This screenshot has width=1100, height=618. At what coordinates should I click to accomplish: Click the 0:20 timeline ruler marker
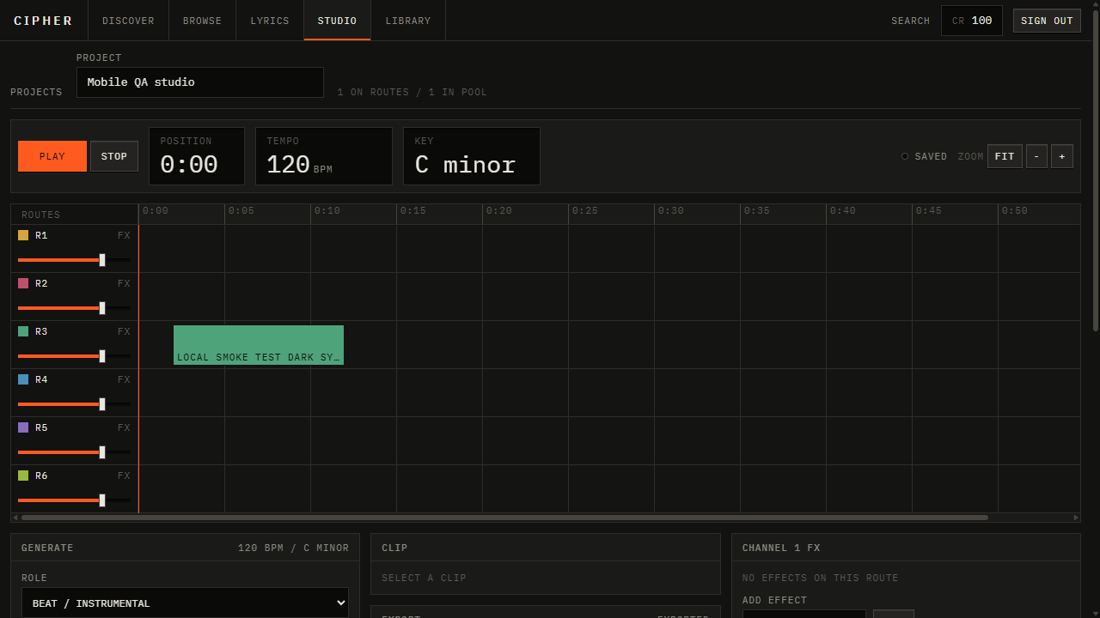point(499,211)
